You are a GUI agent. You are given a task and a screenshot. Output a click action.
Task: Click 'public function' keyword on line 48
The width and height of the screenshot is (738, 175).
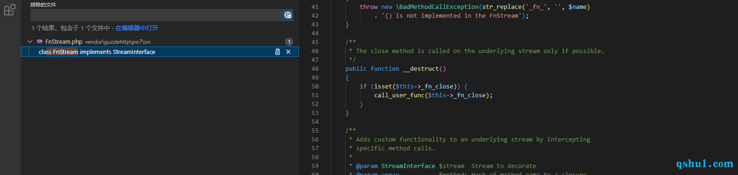tap(372, 69)
